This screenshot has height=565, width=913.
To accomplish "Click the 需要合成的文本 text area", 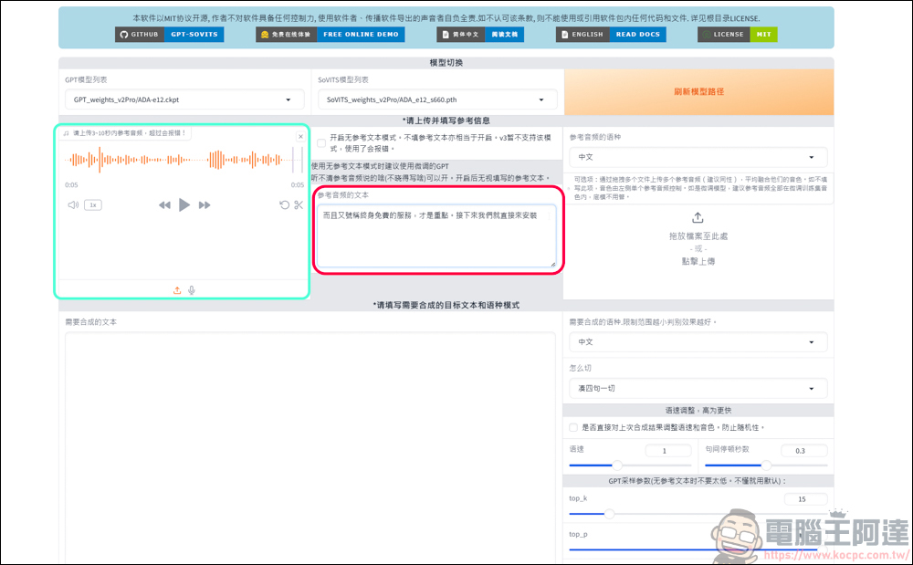I will pos(310,447).
